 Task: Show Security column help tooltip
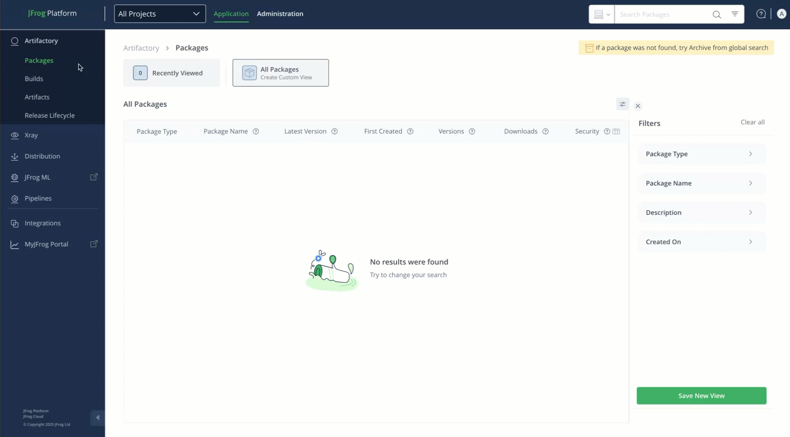[607, 131]
